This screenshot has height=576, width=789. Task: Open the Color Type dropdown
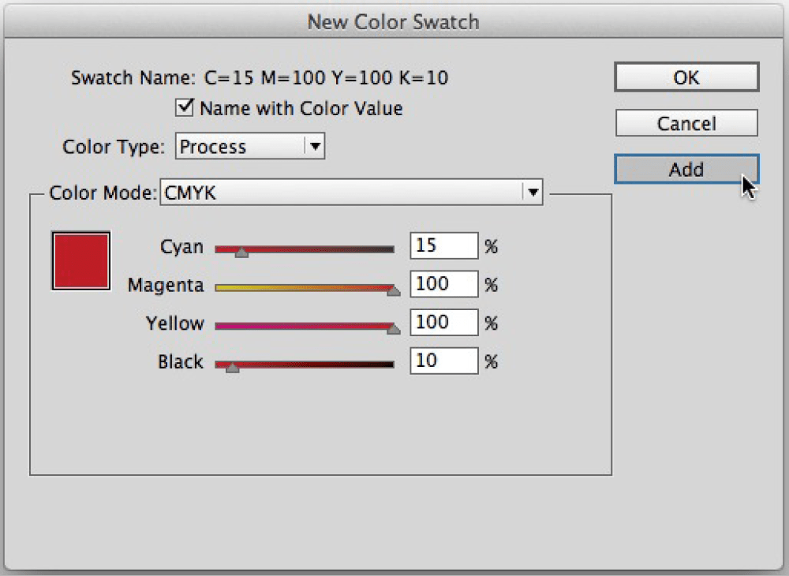249,147
